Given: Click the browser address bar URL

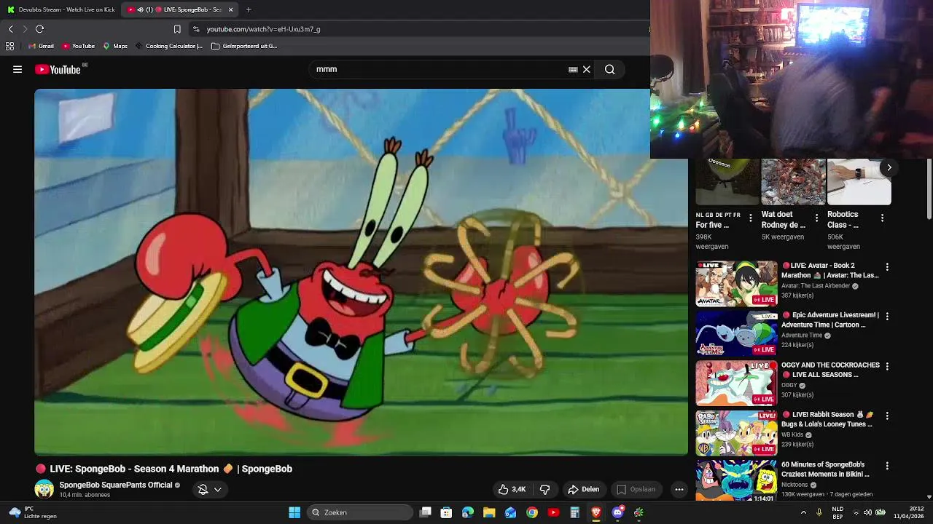Looking at the screenshot, I should (x=263, y=29).
